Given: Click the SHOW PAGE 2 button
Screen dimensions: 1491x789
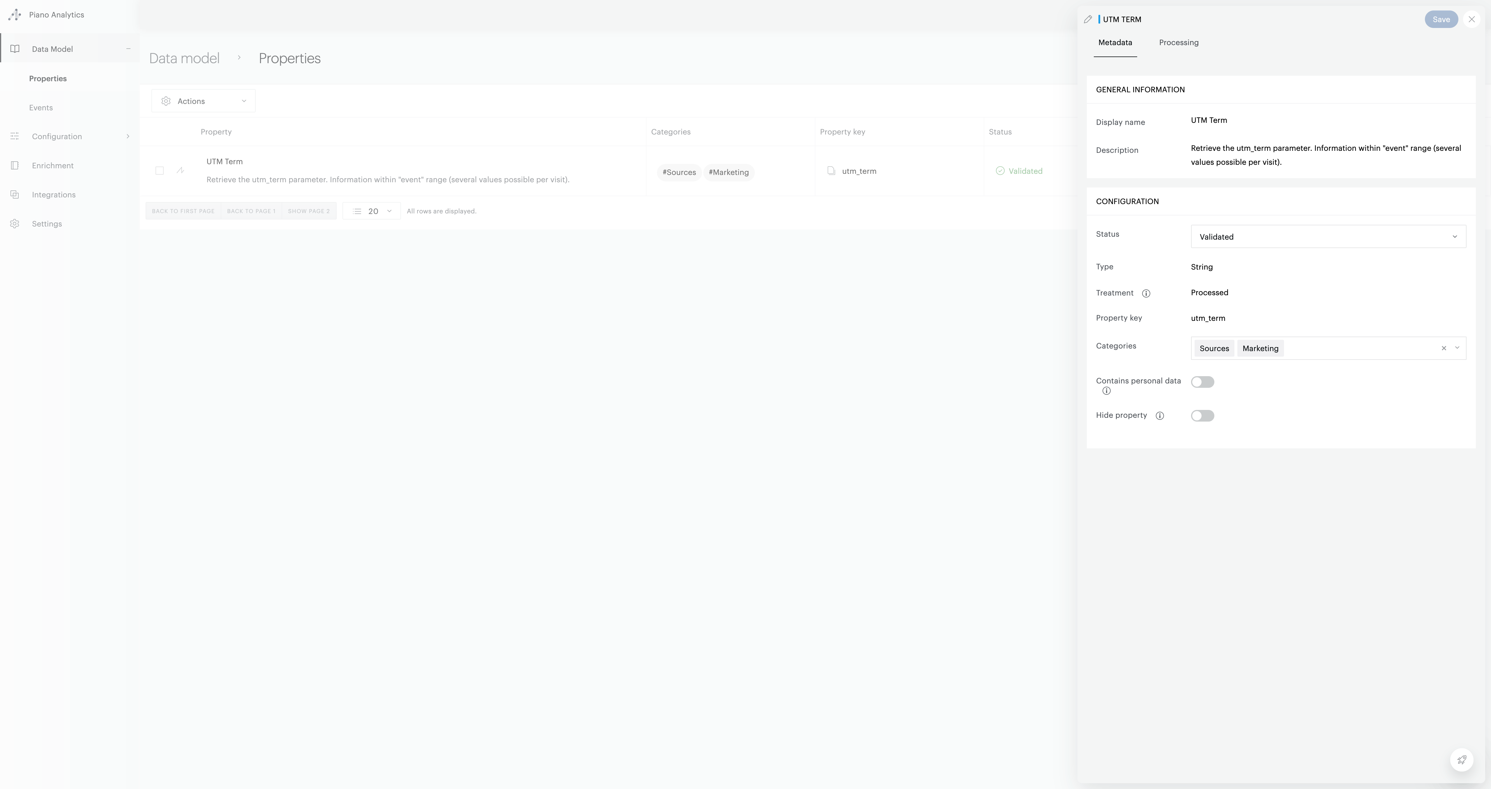Looking at the screenshot, I should 308,211.
